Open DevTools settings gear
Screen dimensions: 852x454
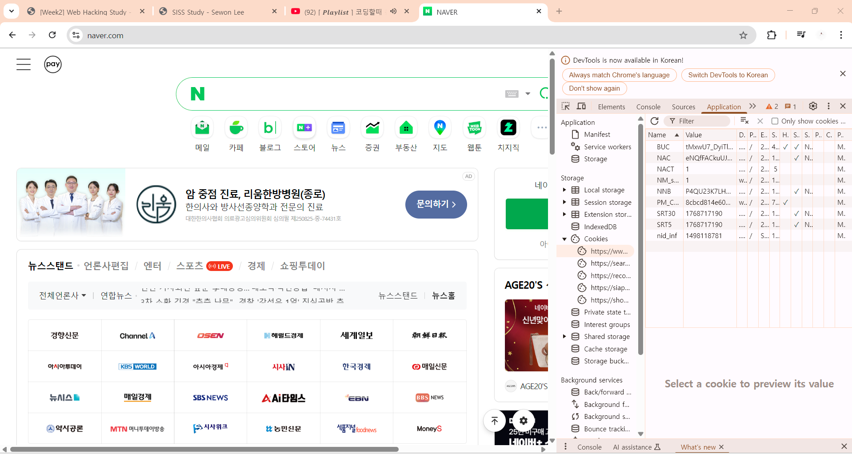pos(813,106)
